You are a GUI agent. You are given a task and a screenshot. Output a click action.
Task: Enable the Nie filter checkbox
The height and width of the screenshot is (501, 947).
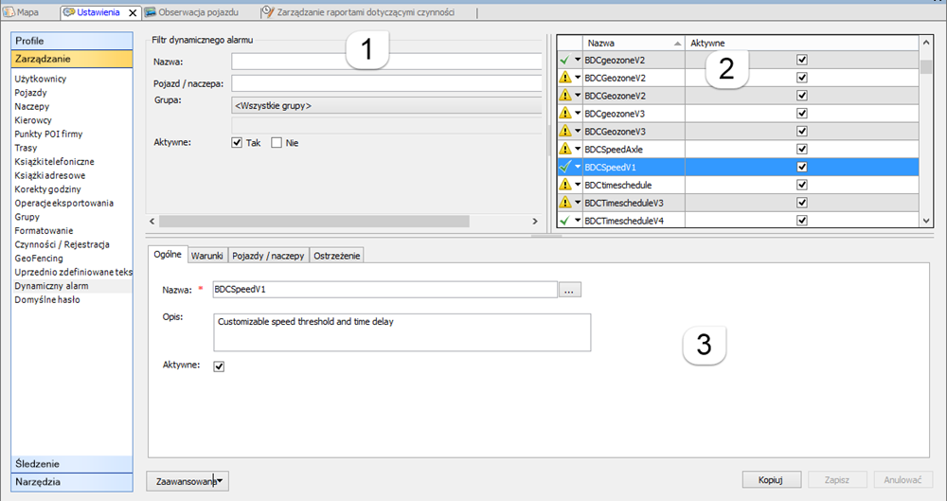pos(277,143)
